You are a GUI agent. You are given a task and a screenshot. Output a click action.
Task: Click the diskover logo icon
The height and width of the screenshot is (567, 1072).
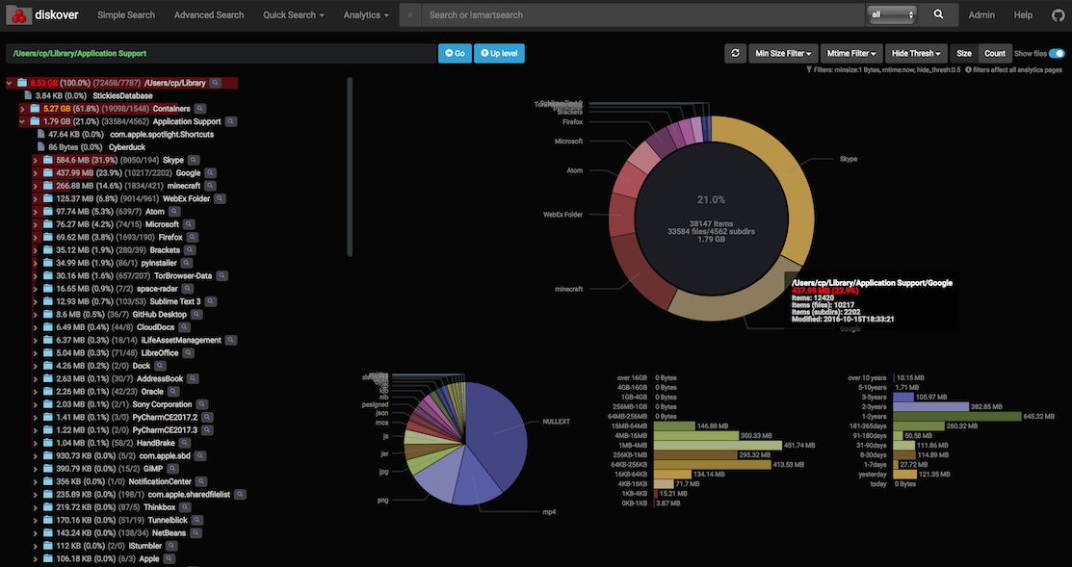[x=19, y=14]
